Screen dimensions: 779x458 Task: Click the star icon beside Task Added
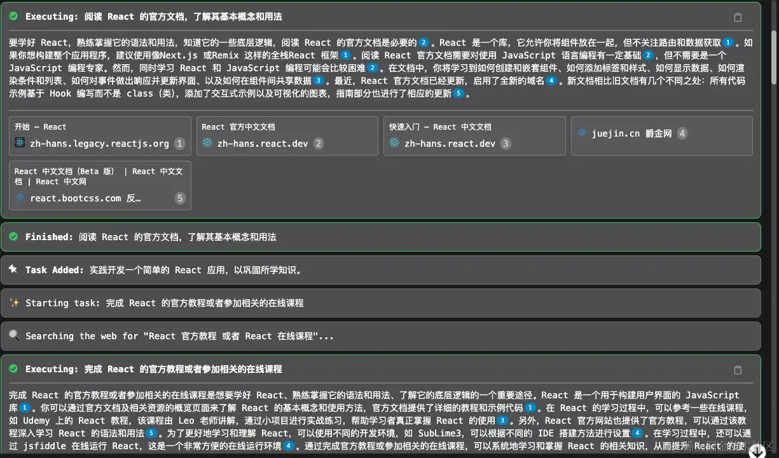pyautogui.click(x=13, y=269)
